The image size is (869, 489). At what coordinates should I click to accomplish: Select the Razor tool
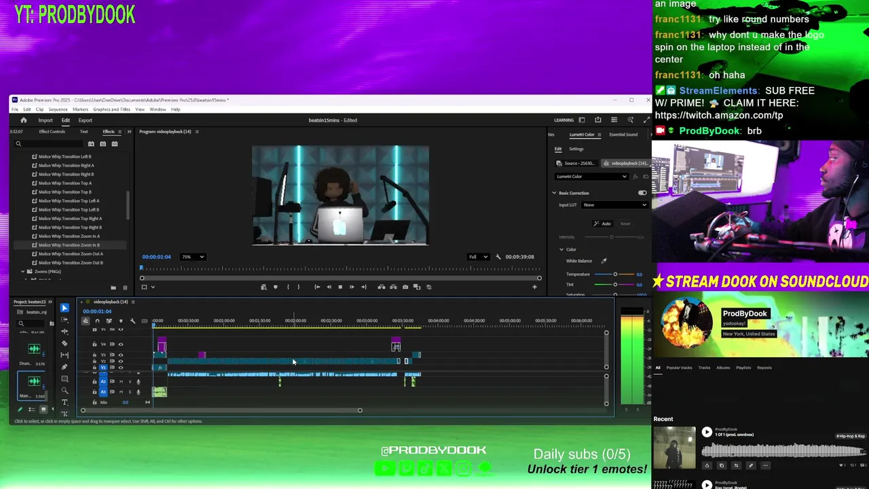[64, 343]
